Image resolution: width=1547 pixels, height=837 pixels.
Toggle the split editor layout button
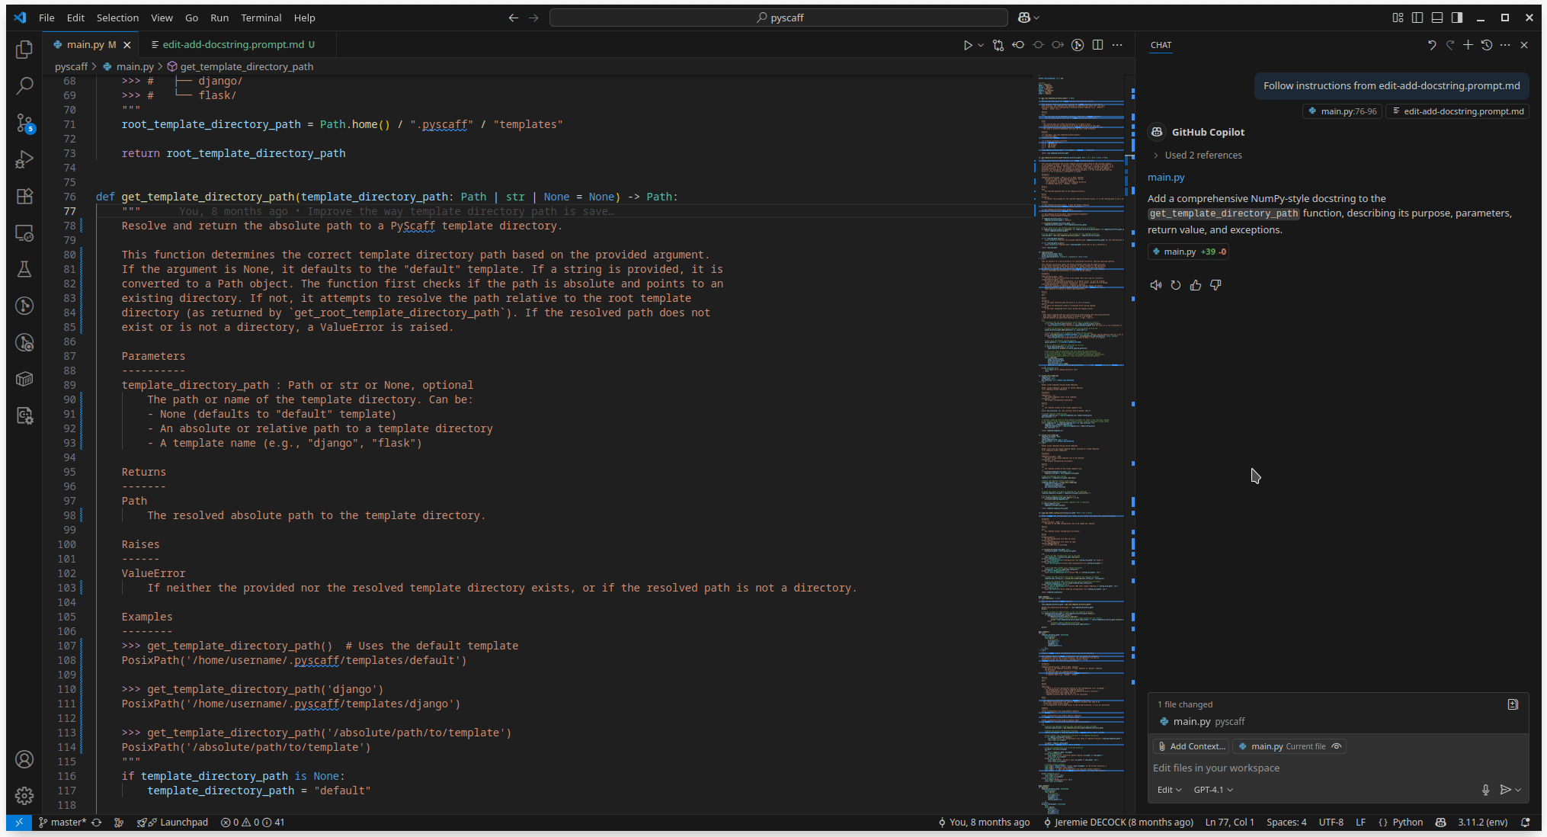(1097, 45)
